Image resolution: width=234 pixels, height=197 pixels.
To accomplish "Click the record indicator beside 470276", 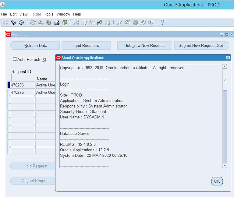I will click(x=9, y=92).
